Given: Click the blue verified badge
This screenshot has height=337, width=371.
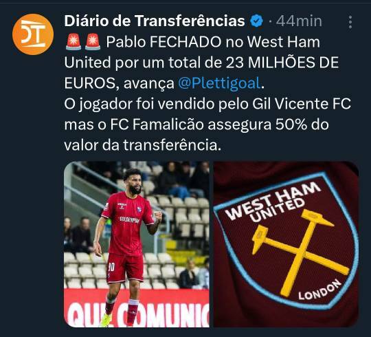Looking at the screenshot, I should 256,21.
